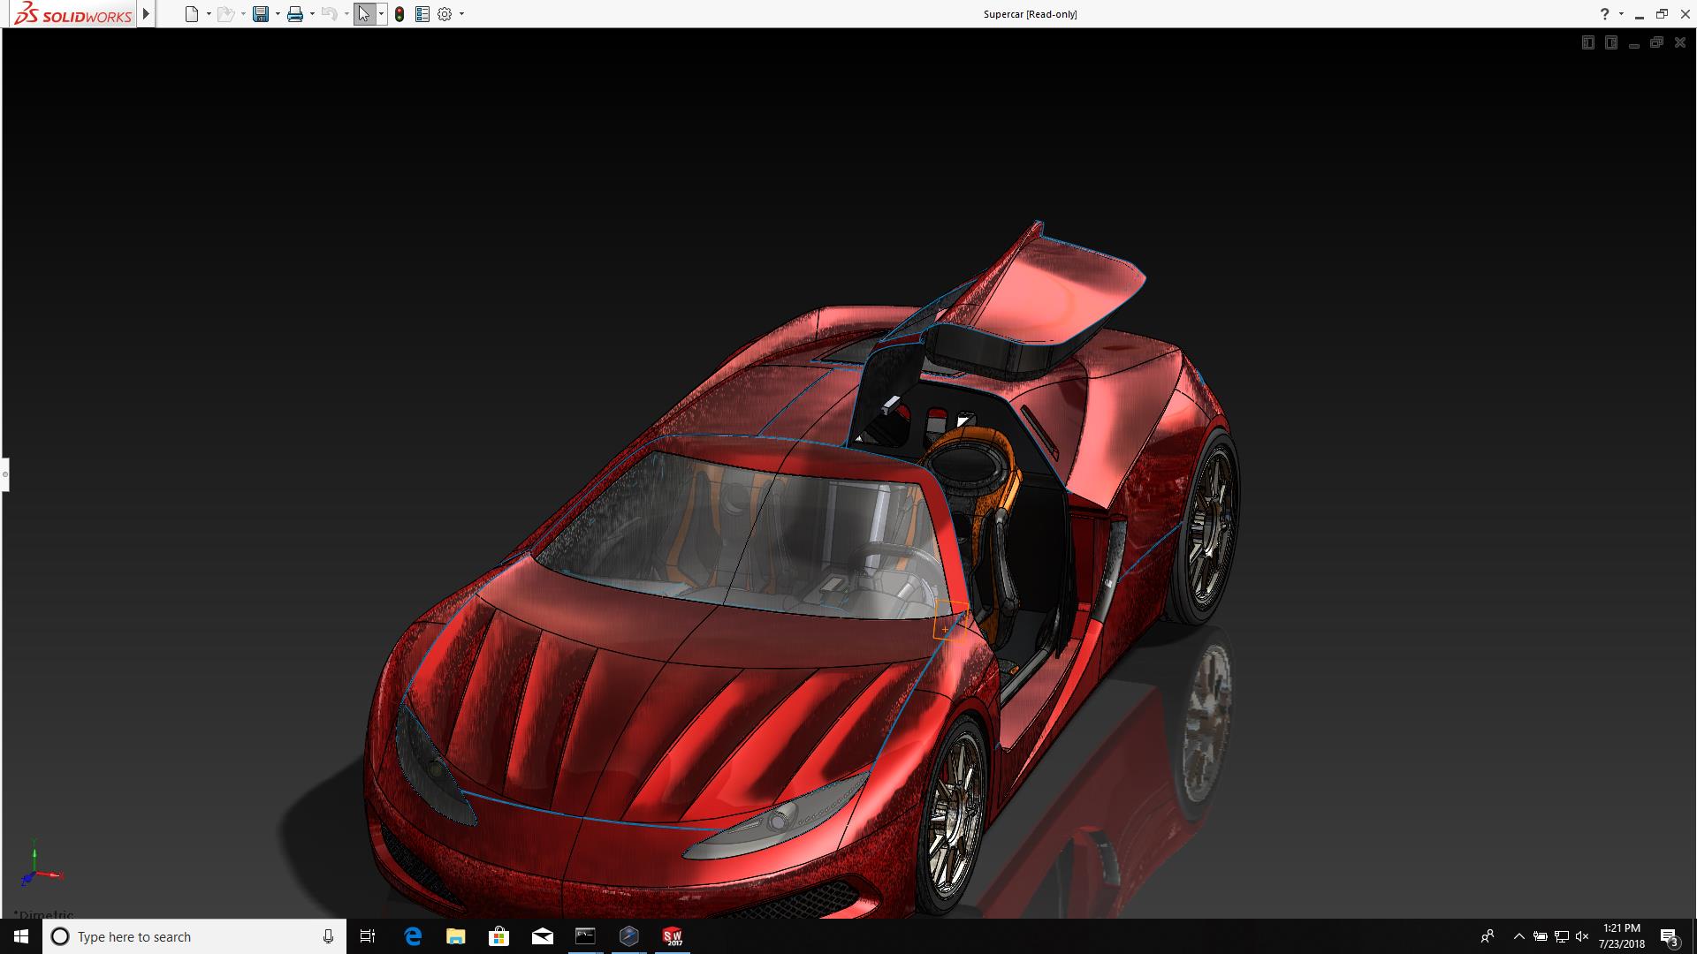Open the Options gear icon
Image resolution: width=1697 pixels, height=954 pixels.
[445, 14]
